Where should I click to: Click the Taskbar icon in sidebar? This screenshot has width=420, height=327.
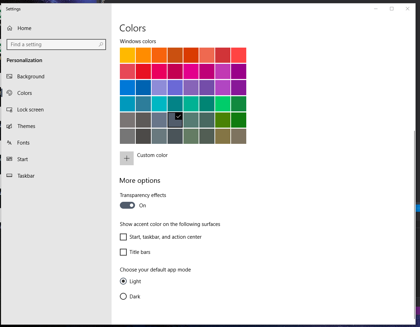[10, 176]
